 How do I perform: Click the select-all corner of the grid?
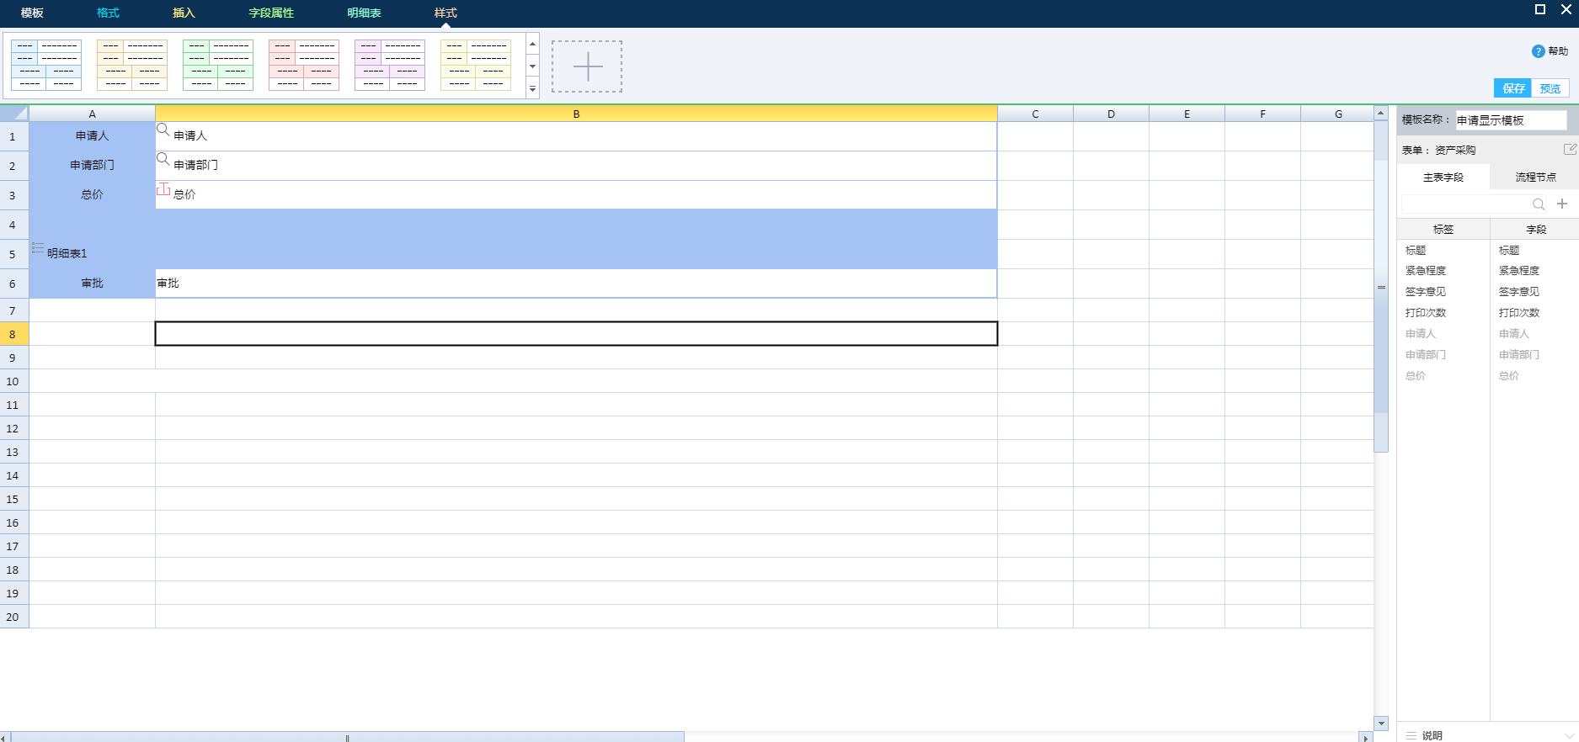tap(15, 114)
